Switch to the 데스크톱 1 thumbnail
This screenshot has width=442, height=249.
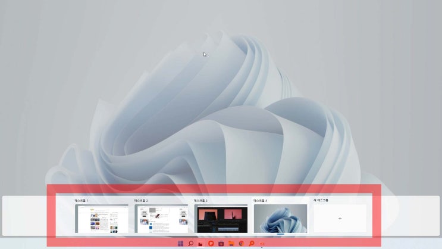click(102, 219)
